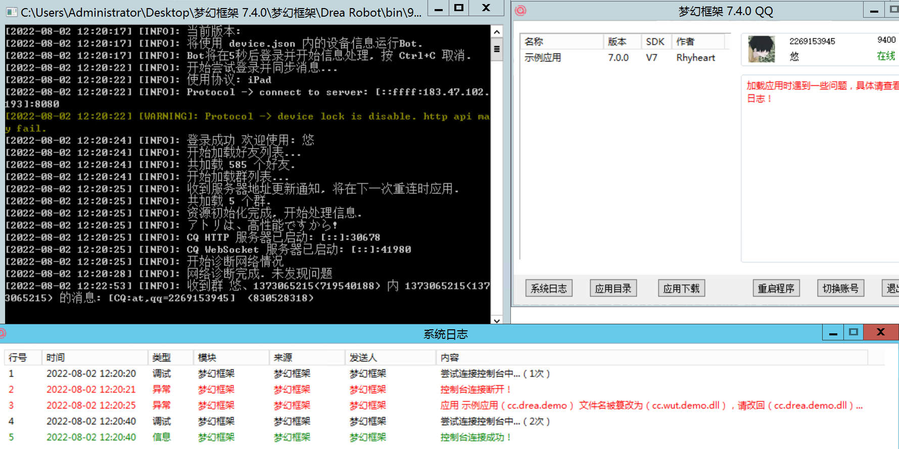Click the console scrollbar thumb
Viewport: 899px width, 449px height.
pyautogui.click(x=497, y=49)
